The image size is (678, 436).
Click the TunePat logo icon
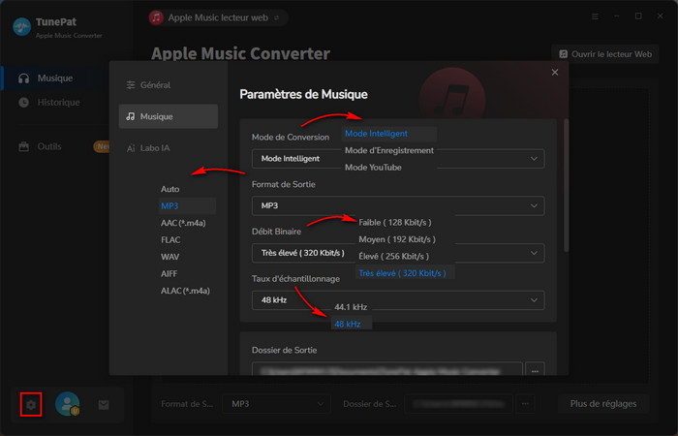[21, 27]
